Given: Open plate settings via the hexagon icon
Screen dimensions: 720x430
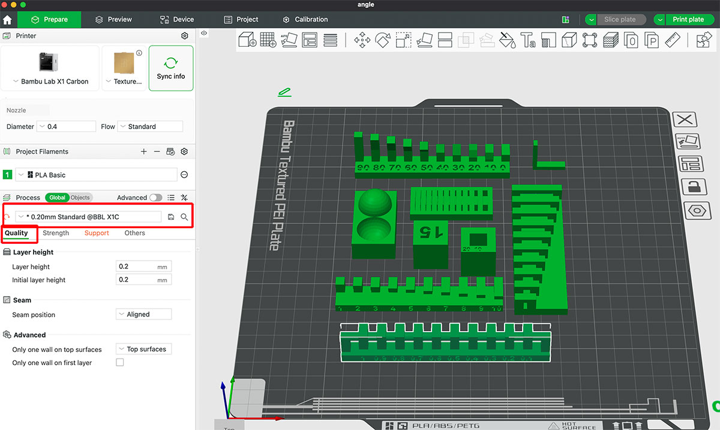Looking at the screenshot, I should 697,210.
